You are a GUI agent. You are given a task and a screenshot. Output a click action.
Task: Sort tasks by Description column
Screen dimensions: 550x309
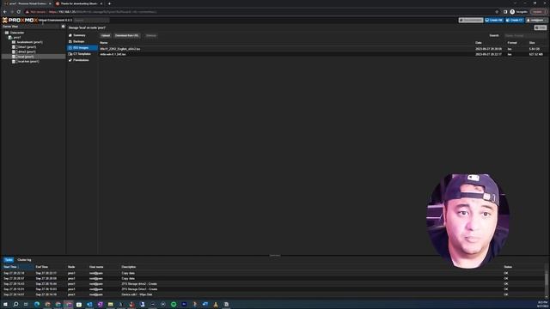129,267
